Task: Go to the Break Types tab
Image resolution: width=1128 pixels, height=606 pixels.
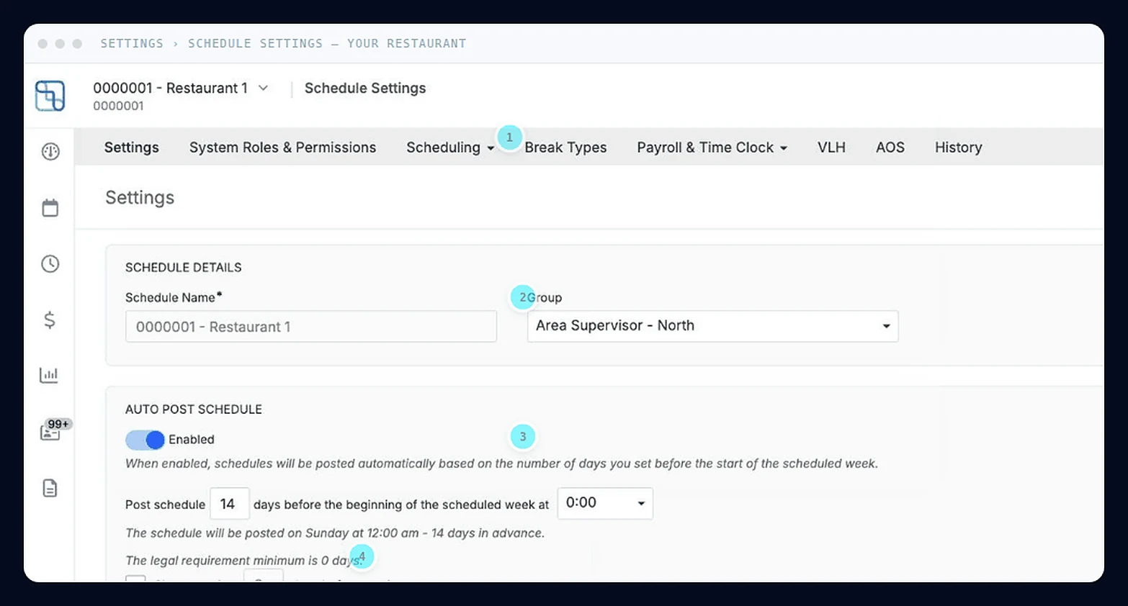Action: coord(565,148)
